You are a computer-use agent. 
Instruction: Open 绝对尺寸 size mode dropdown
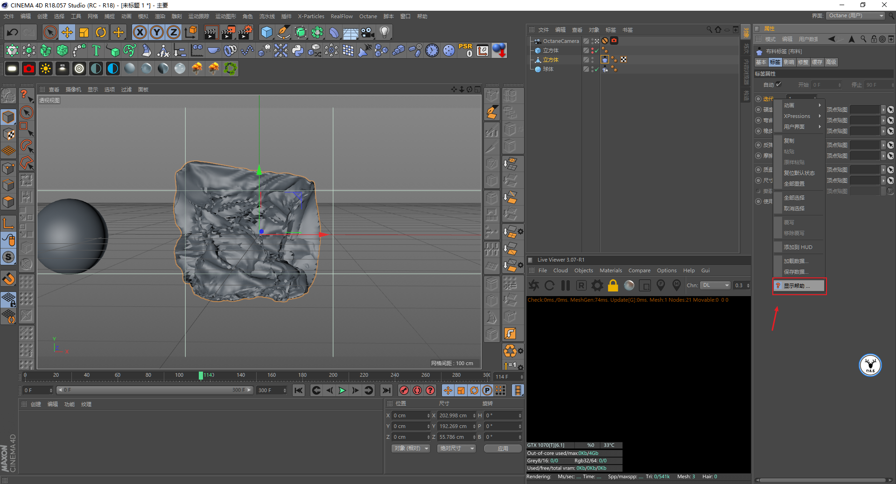pyautogui.click(x=456, y=449)
